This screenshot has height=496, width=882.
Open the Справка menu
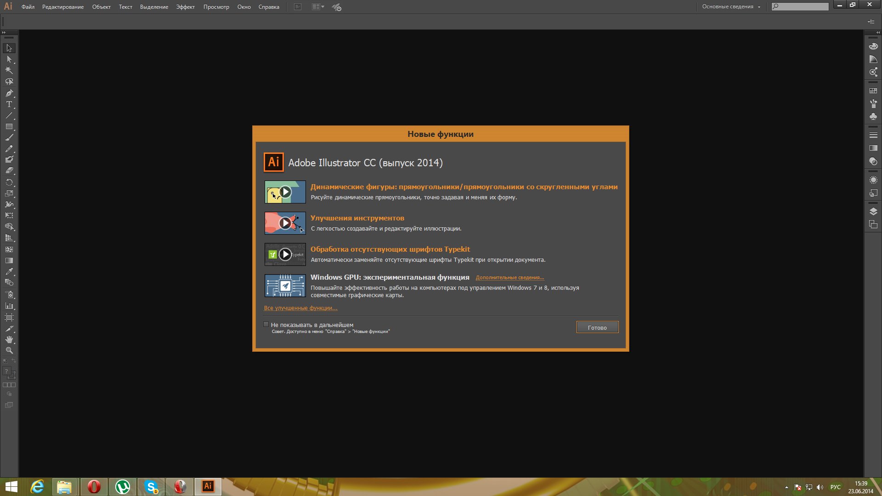[x=269, y=7]
